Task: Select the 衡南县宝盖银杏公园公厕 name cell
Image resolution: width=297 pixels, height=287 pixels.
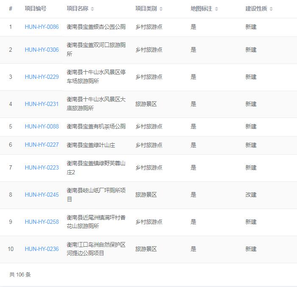Action: click(96, 27)
